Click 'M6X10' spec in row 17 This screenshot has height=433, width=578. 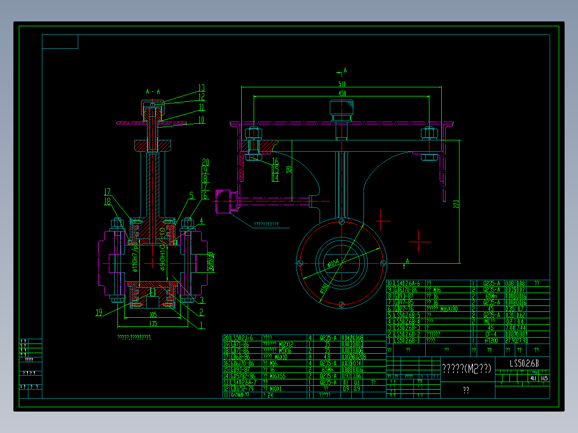coord(280,357)
